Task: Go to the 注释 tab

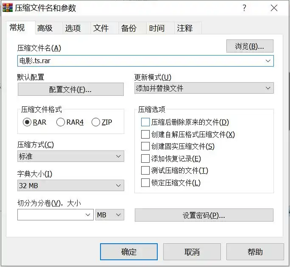Action: click(185, 28)
